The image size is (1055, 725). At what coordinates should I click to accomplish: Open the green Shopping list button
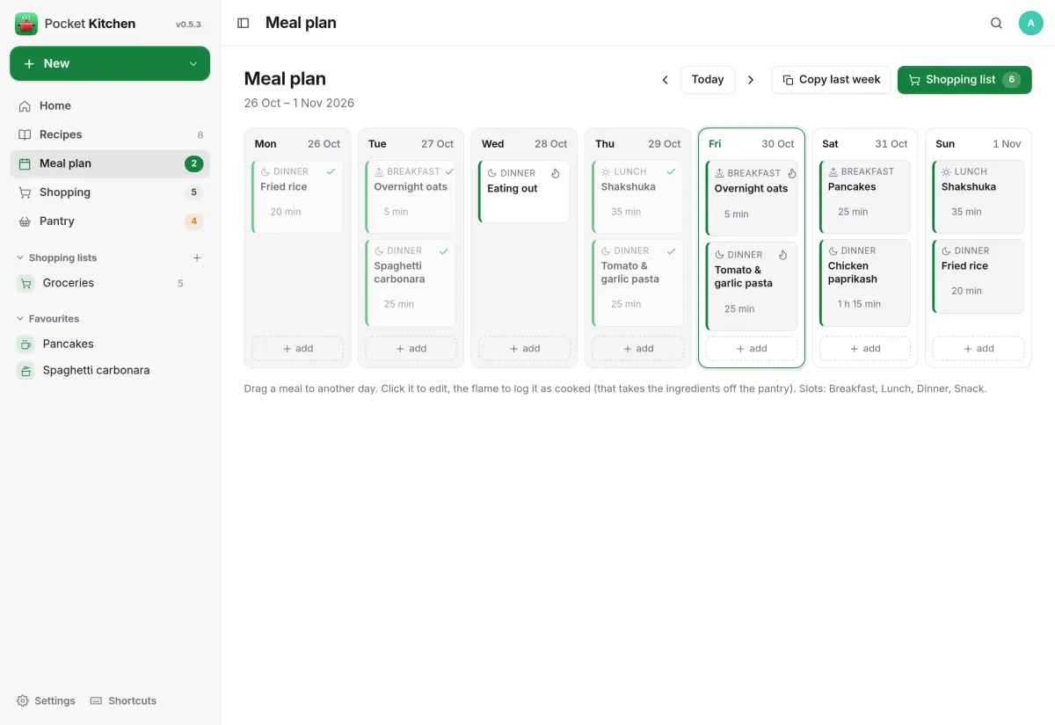tap(964, 80)
